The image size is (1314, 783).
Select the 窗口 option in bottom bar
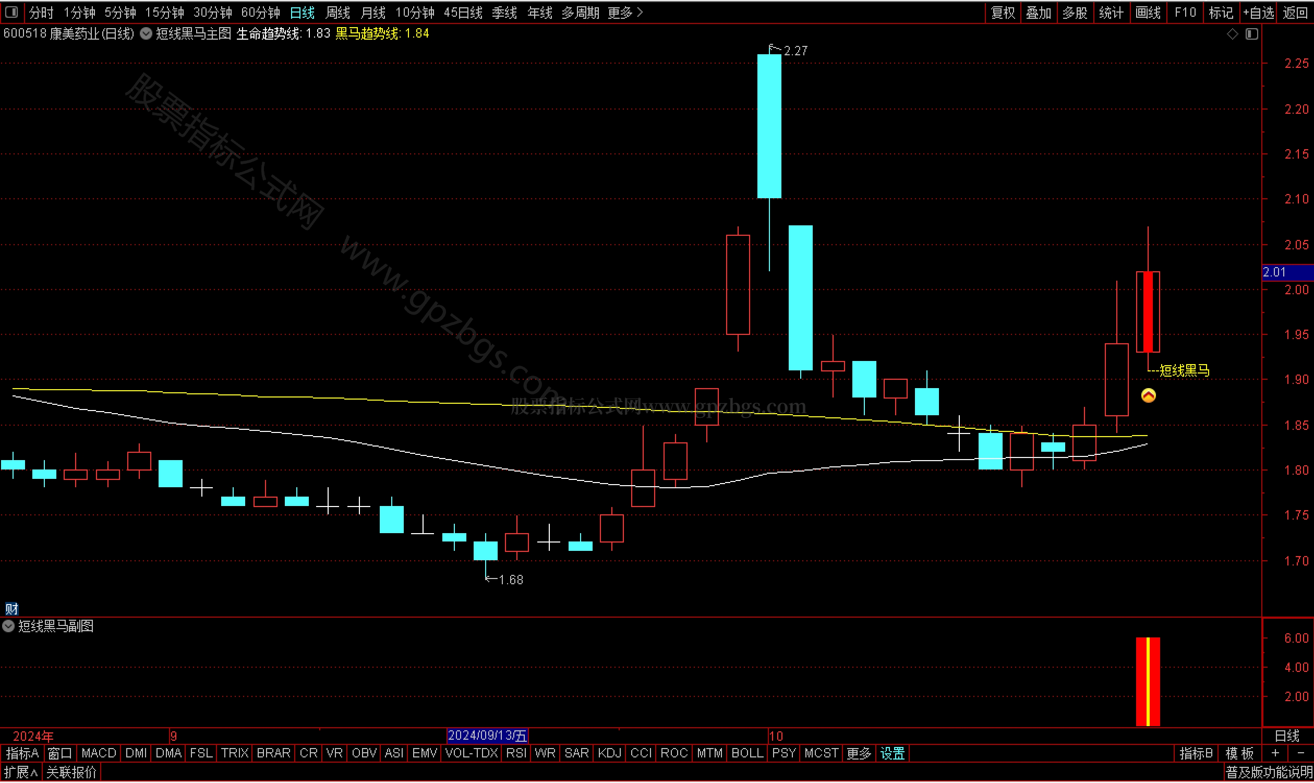[x=59, y=753]
